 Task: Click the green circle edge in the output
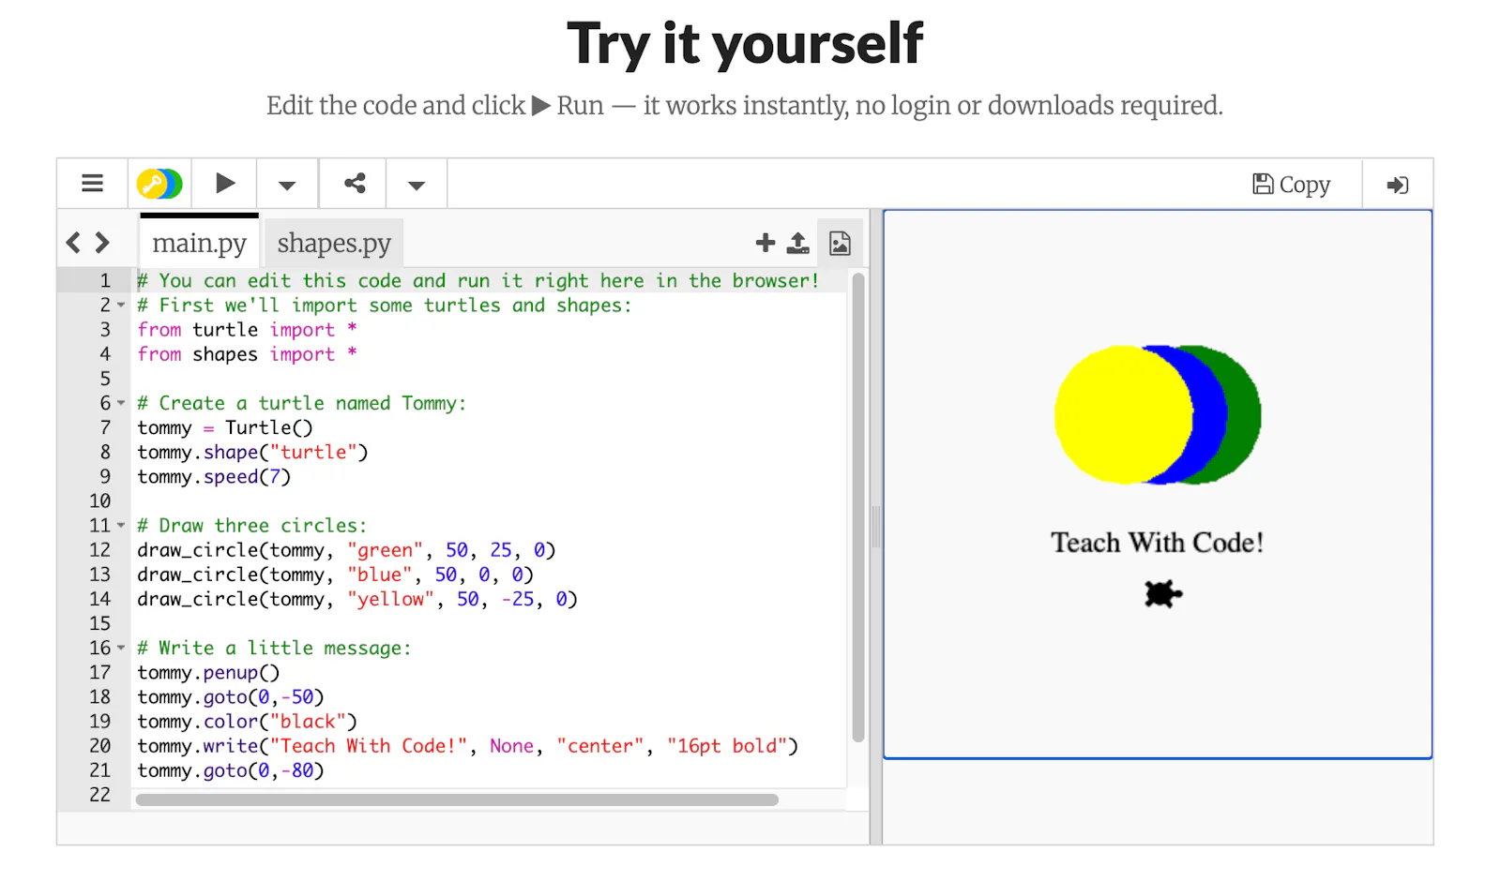coord(1245,415)
